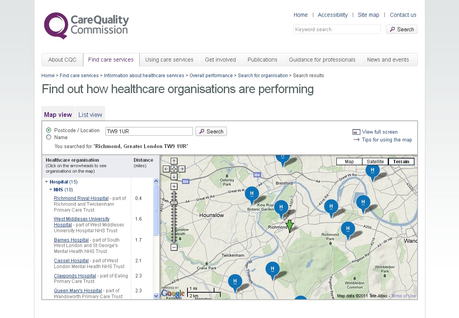459x318 pixels.
Task: Click the map zoom in plus button
Action: point(174,186)
